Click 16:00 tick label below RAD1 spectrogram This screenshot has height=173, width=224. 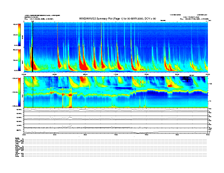point(147,74)
